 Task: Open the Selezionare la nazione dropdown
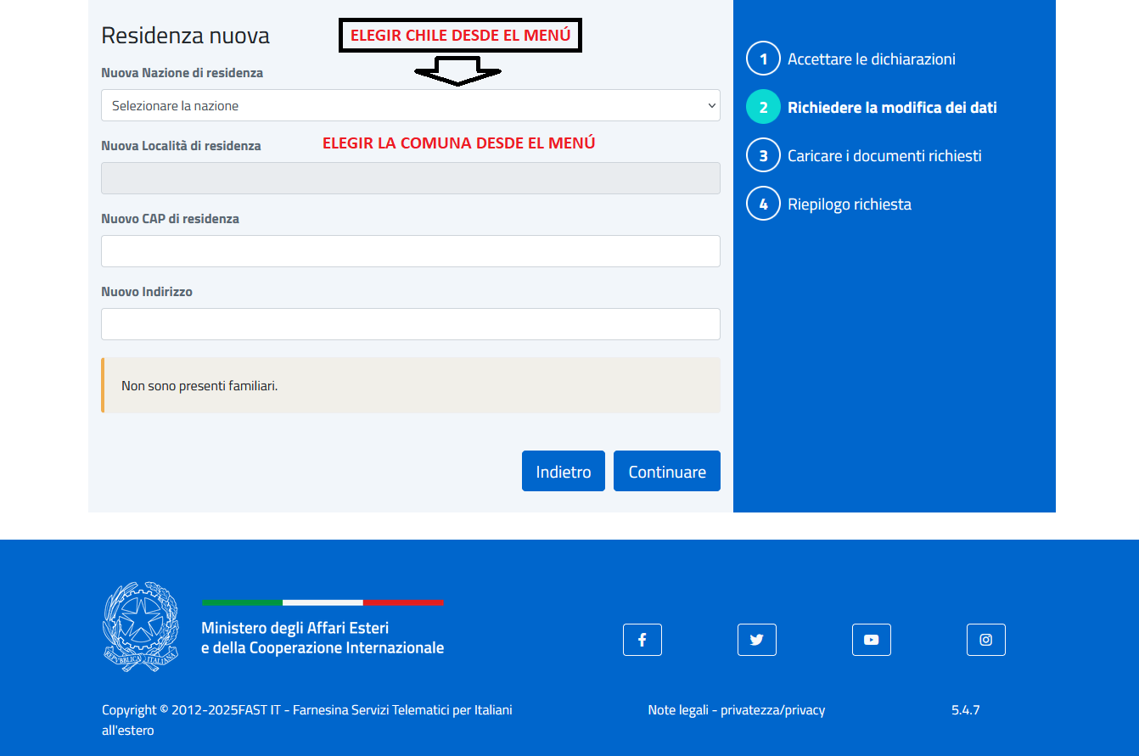point(410,106)
